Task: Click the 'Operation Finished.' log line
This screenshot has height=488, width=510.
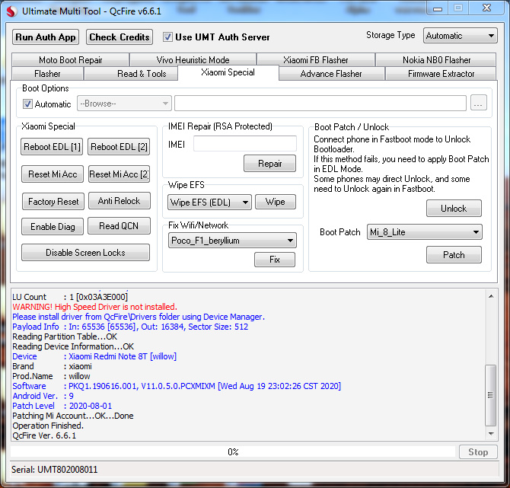Action: [x=48, y=426]
